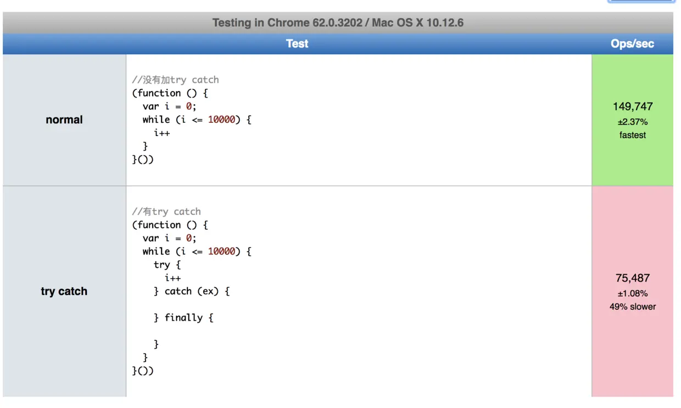
Task: Click the partially visible button at top right
Action: 641,2
